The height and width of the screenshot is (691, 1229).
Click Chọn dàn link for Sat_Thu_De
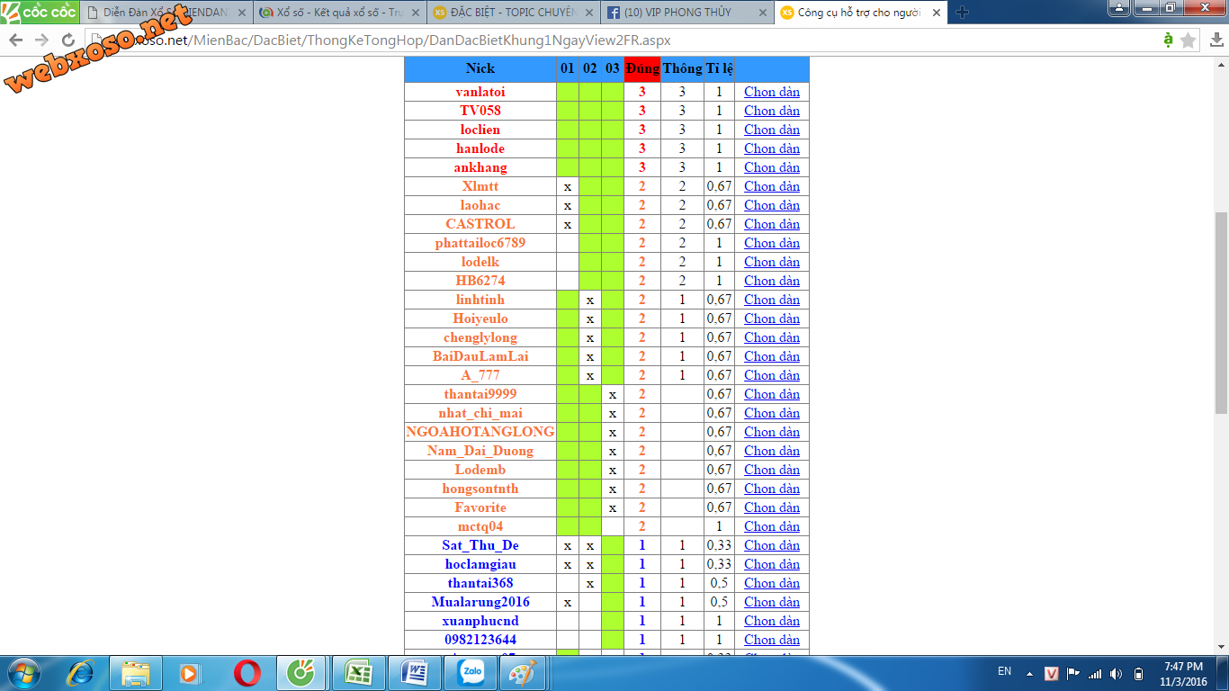point(771,545)
